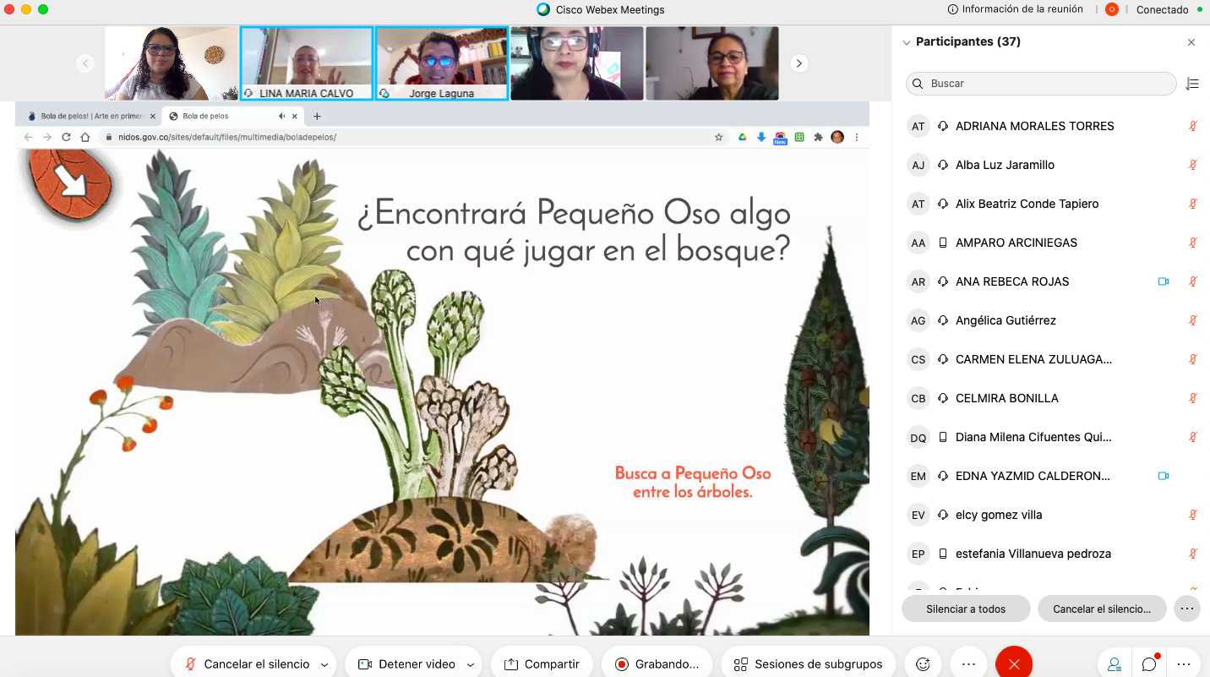Image resolution: width=1210 pixels, height=677 pixels.
Task: Show next video thumbnails with right arrow
Action: tap(798, 63)
